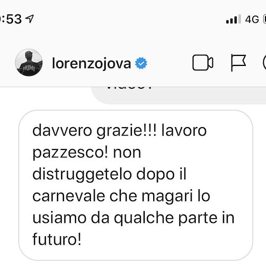266x266 pixels.
Task: Open the info icon at header's right edge
Action: coord(264,63)
